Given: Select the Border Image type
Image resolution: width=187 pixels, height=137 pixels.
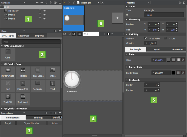Looking at the screenshot, I should (8, 73).
